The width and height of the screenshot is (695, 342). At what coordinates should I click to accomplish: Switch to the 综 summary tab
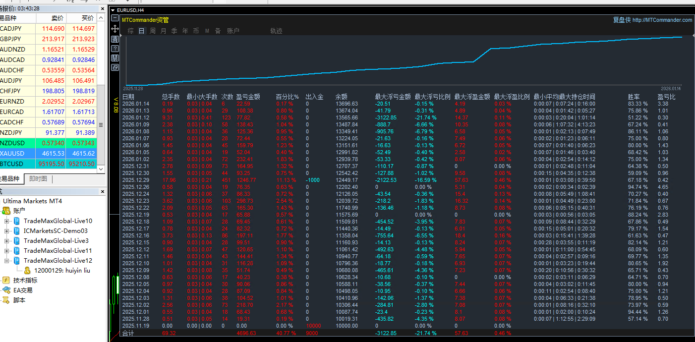pos(130,31)
